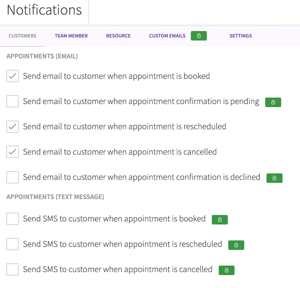Disable email when appointment is cancelled
This screenshot has width=300, height=288.
coord(12,152)
